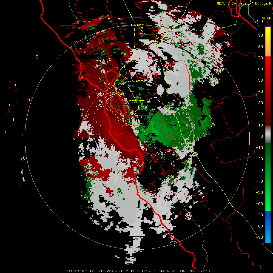Viewport: 273px width, 273px height.
Task: Click the 70 value on the velocity scale
Action: pyautogui.click(x=261, y=58)
